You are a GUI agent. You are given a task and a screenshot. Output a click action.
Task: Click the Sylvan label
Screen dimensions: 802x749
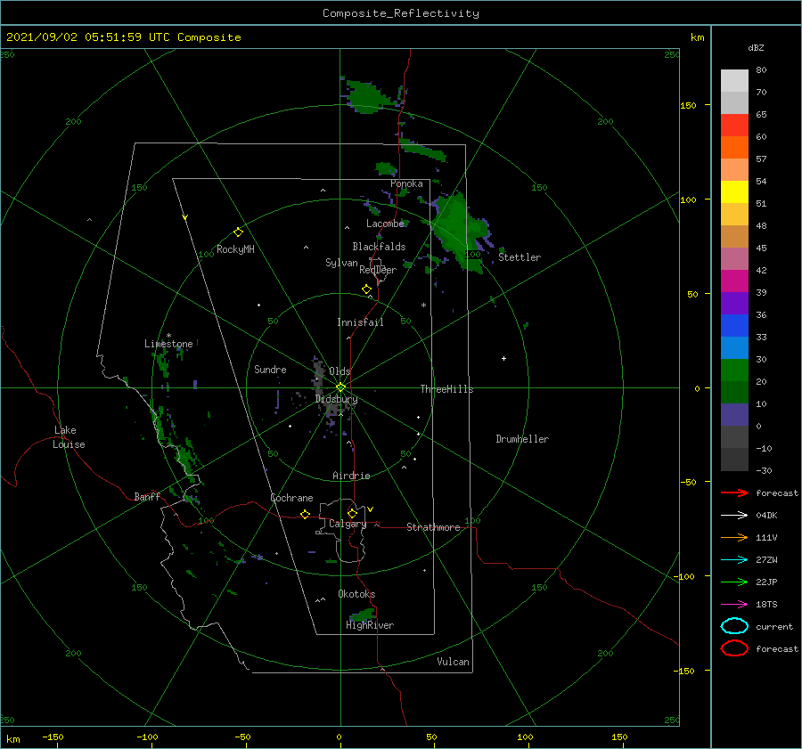coord(341,263)
